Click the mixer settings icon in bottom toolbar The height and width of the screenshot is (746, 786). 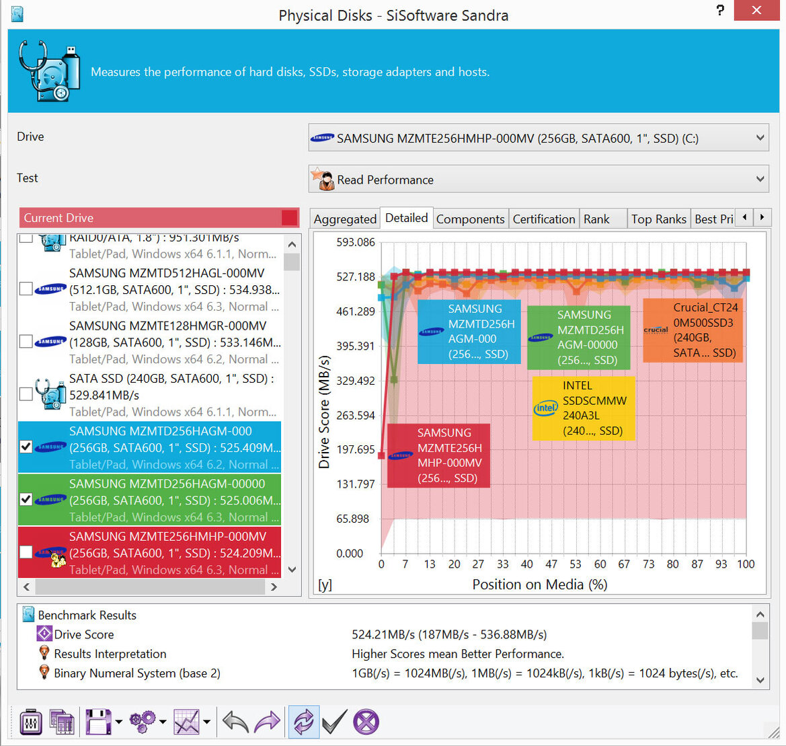30,722
